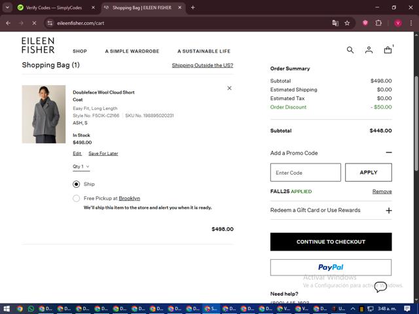419x314 pixels.
Task: Switch to the Shopping Bag Eileen Fisher tab
Action: point(143,8)
